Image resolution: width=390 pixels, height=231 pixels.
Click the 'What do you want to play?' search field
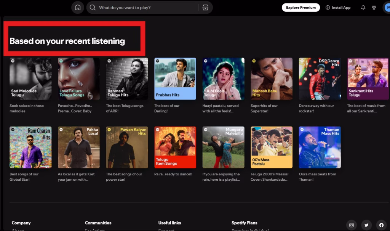145,7
